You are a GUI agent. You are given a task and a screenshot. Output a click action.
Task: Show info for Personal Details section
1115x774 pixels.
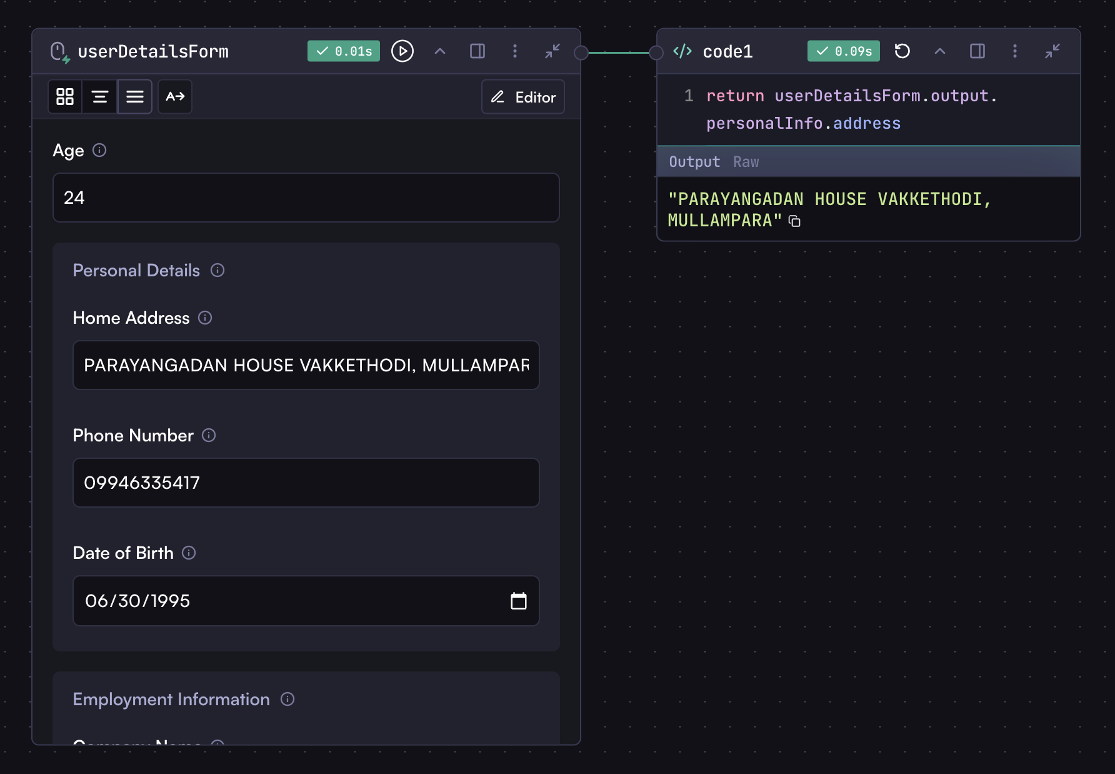pos(217,270)
